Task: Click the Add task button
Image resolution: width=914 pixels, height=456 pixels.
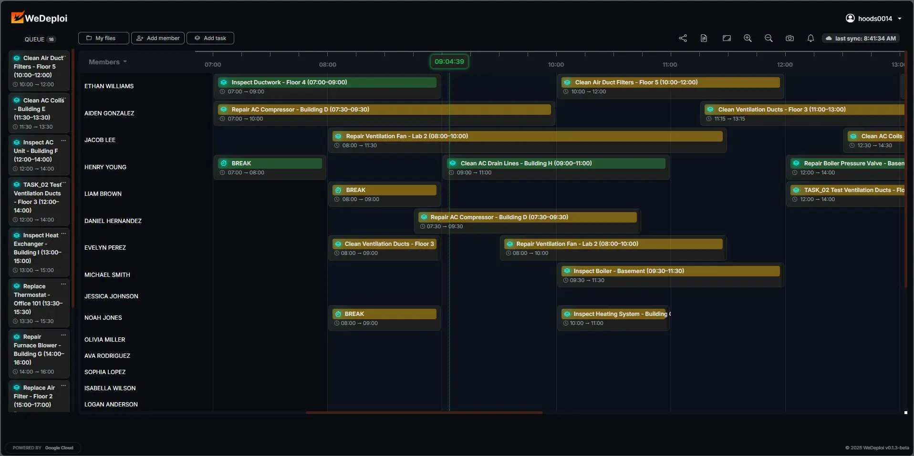Action: coord(210,38)
